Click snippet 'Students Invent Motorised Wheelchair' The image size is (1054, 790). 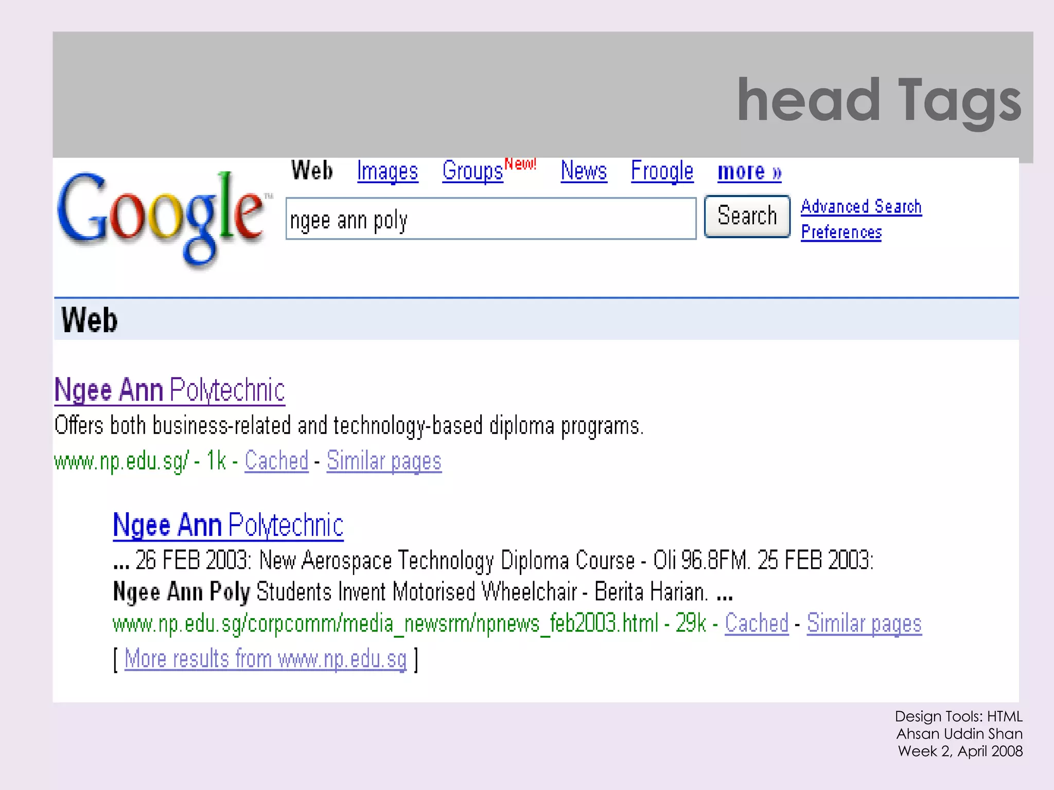[x=417, y=592]
